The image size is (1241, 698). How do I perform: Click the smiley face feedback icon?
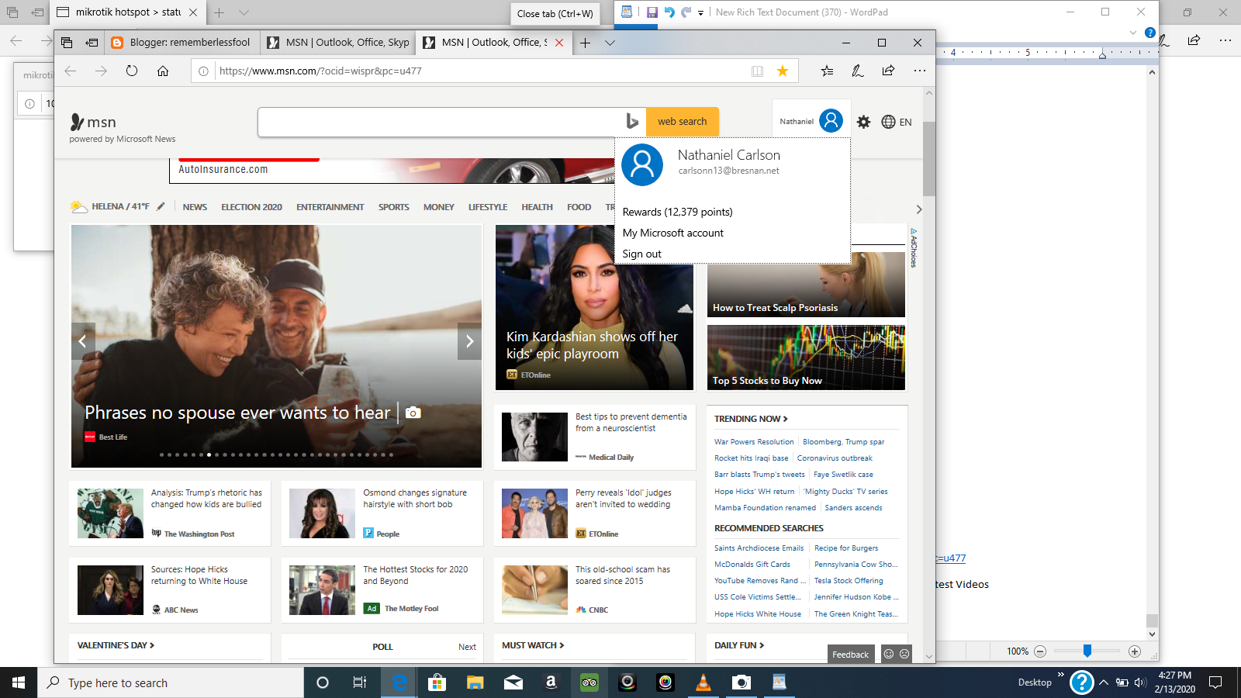pyautogui.click(x=889, y=654)
